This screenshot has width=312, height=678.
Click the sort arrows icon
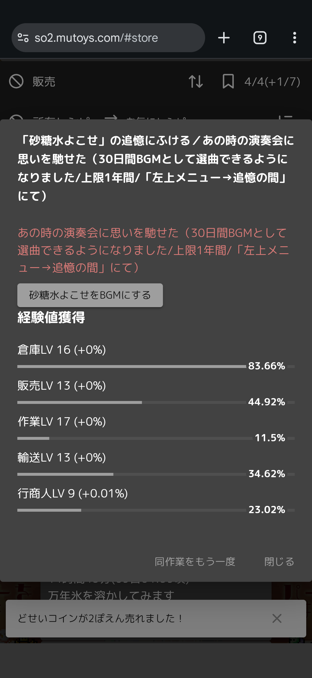196,81
